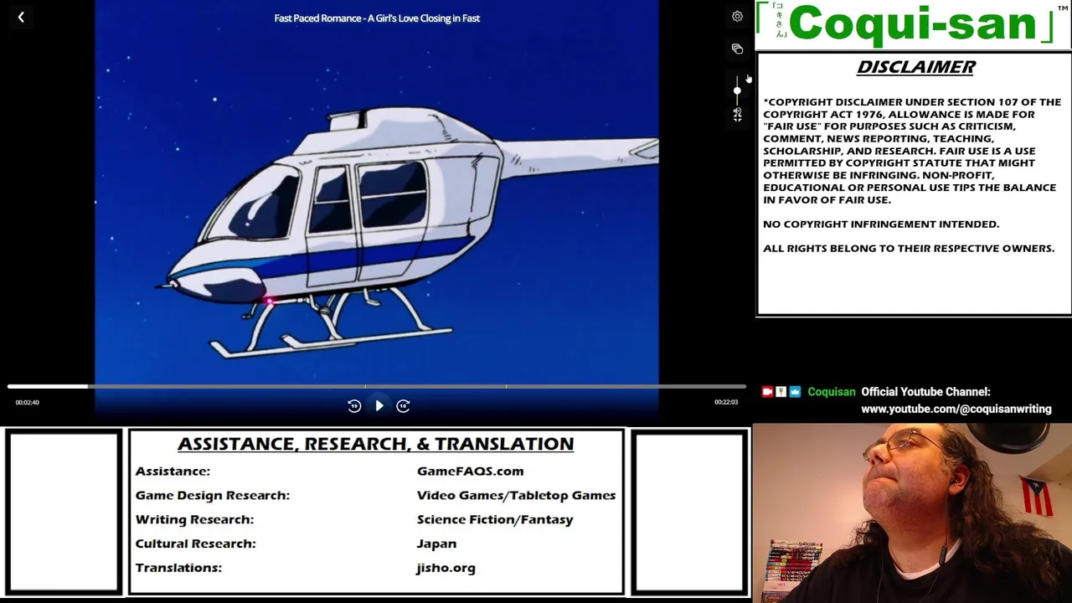Click the jisho.org text
The image size is (1072, 603).
[446, 568]
